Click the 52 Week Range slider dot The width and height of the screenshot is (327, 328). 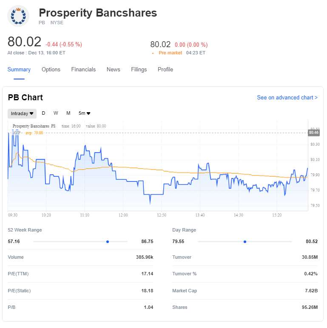click(108, 241)
